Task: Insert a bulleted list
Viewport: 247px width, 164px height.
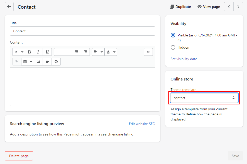Action: click(58, 52)
